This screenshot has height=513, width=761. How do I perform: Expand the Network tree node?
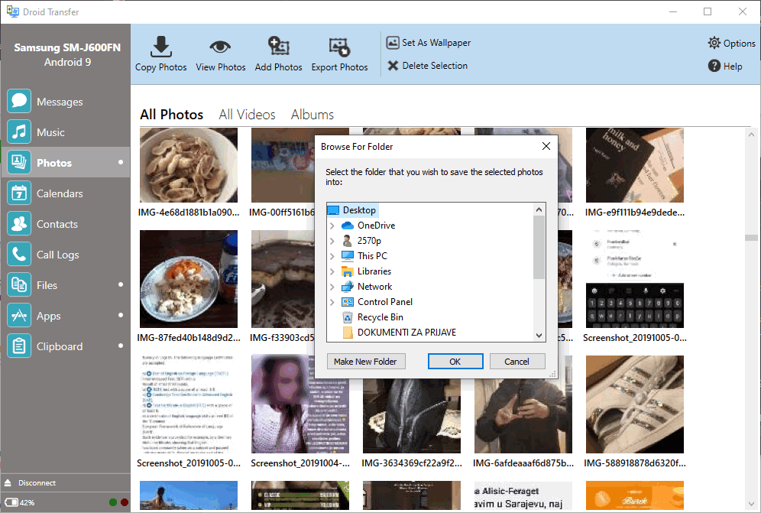coord(332,287)
